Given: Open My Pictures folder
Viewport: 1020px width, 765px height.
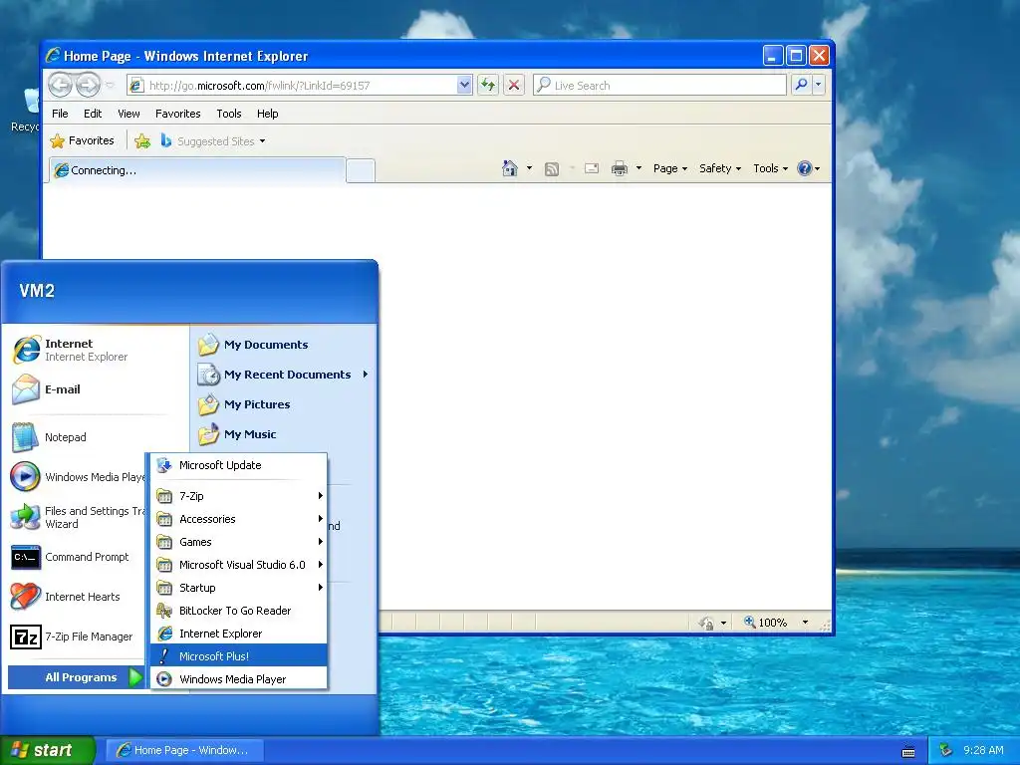Looking at the screenshot, I should [x=245, y=404].
